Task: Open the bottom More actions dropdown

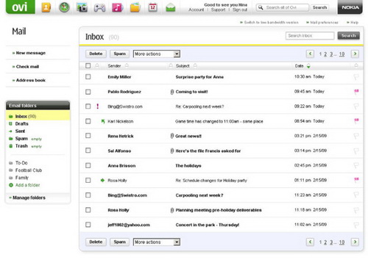Action: point(157,242)
